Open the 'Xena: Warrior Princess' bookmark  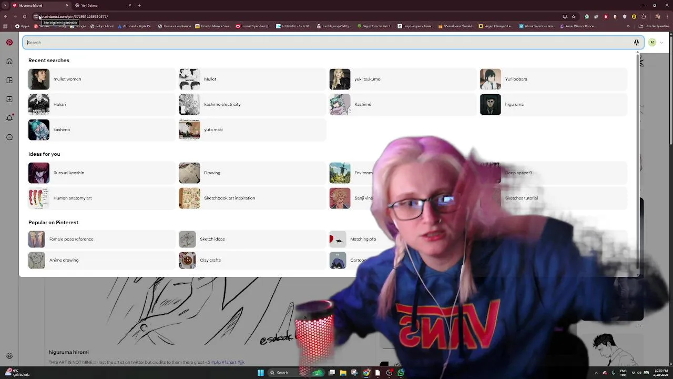coord(577,26)
